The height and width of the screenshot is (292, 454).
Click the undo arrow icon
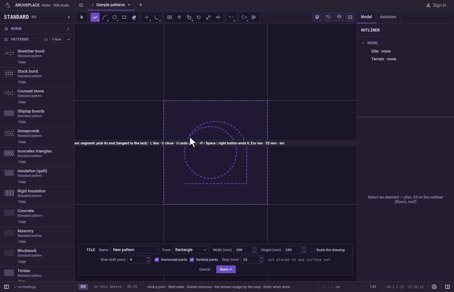point(328,17)
